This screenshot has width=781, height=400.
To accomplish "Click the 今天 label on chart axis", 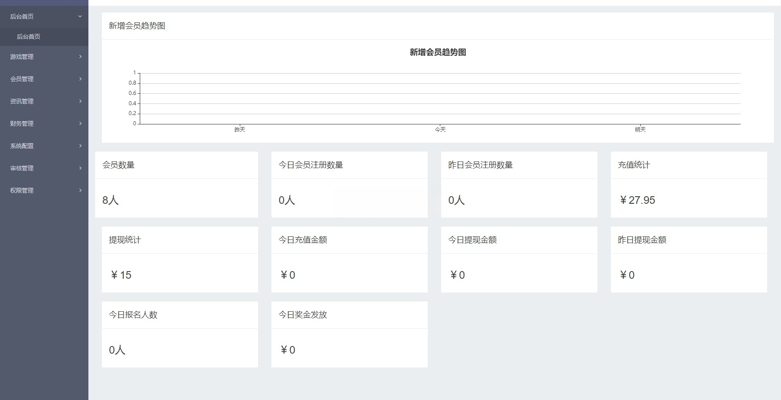I will click(x=440, y=130).
